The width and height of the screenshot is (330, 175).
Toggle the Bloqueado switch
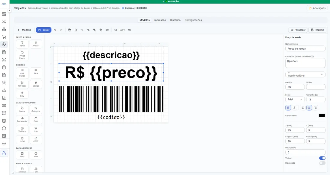click(x=322, y=163)
